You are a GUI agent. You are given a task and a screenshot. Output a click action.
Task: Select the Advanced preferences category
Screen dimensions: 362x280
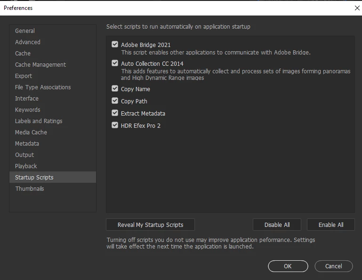tap(53, 42)
